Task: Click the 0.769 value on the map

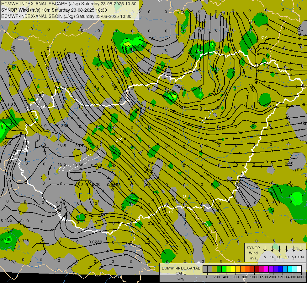Action: tap(6, 239)
